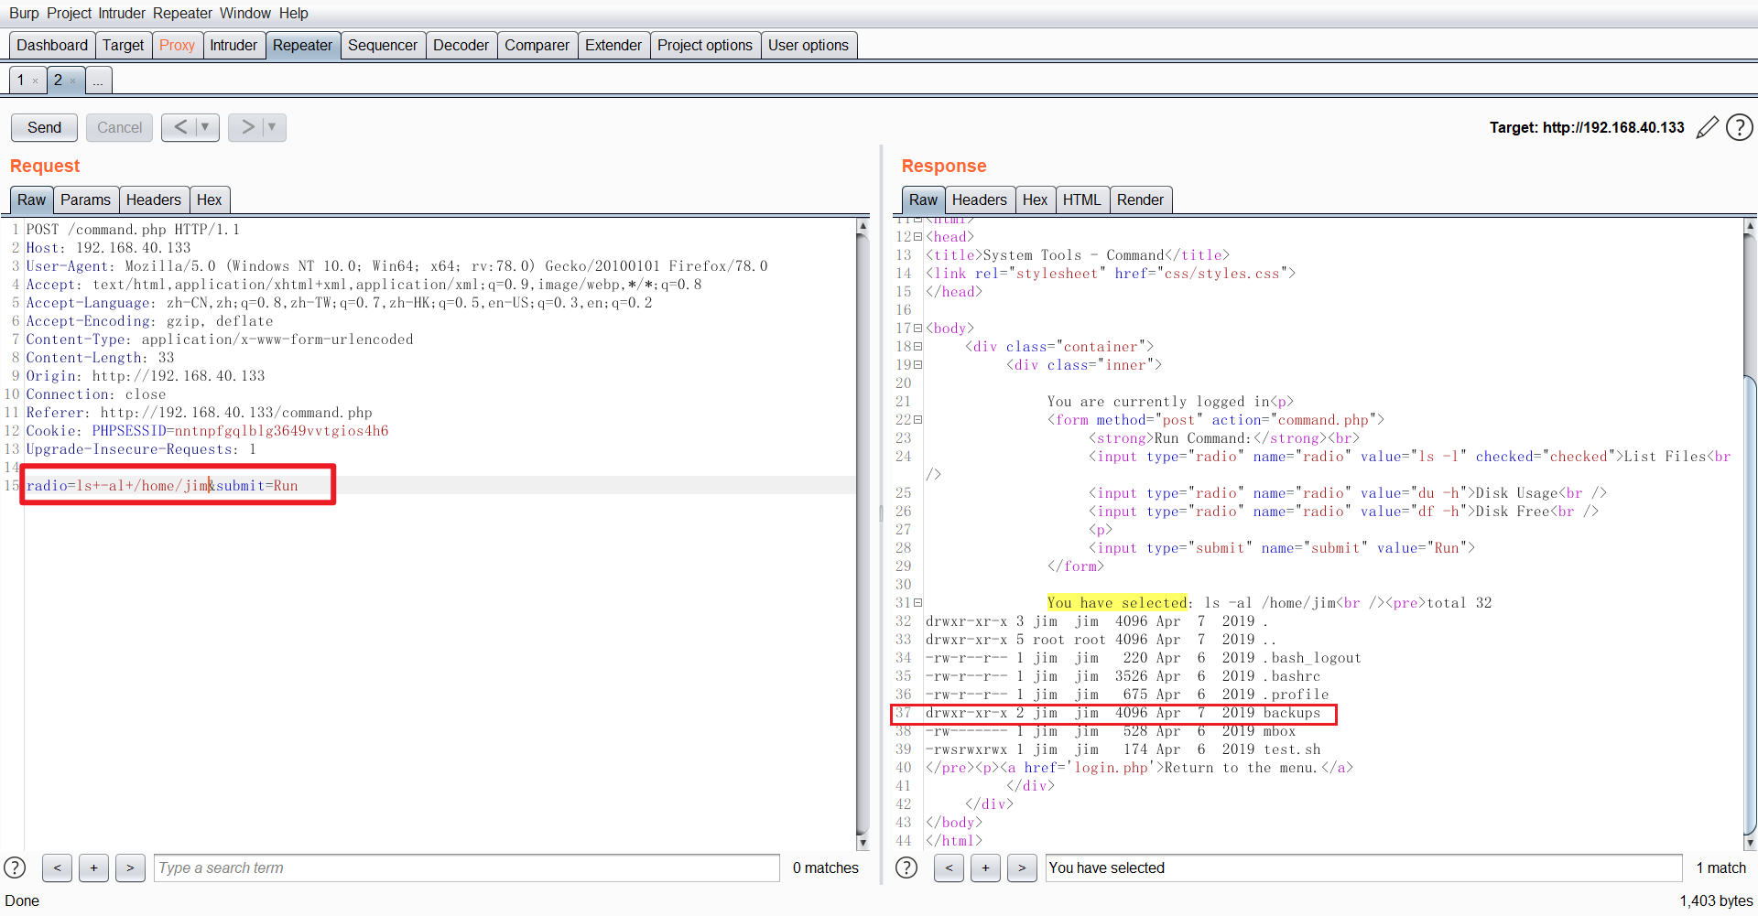Screen dimensions: 1758x916
Task: Click response search help icon
Action: 906,868
